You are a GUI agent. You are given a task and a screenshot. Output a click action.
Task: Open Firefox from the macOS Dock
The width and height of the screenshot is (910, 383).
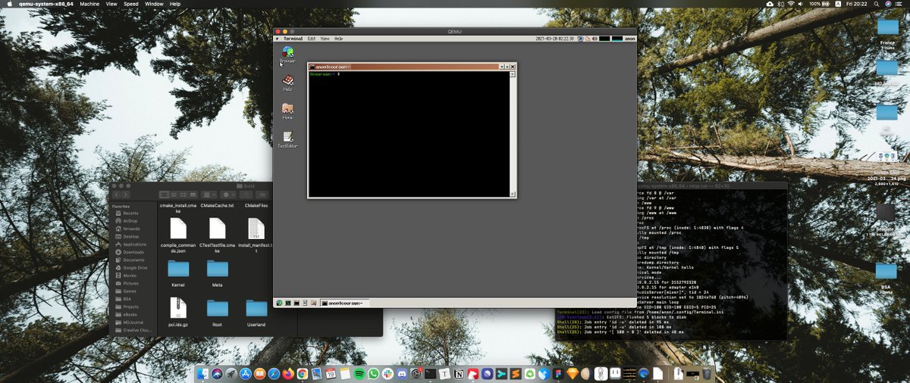(288, 373)
